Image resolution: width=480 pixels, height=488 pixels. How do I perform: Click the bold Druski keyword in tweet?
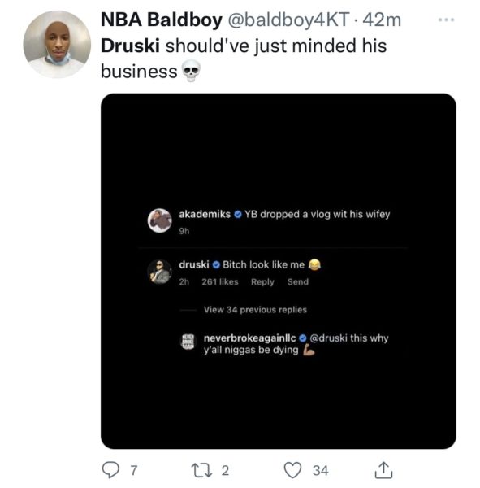pos(130,46)
